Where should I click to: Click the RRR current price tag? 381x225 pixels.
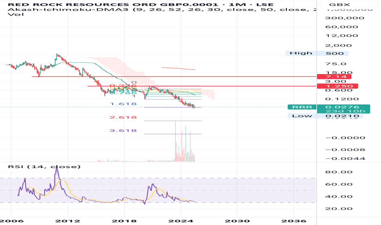click(302, 107)
